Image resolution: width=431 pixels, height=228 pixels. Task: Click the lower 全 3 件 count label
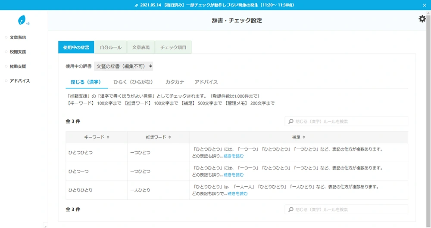click(73, 210)
